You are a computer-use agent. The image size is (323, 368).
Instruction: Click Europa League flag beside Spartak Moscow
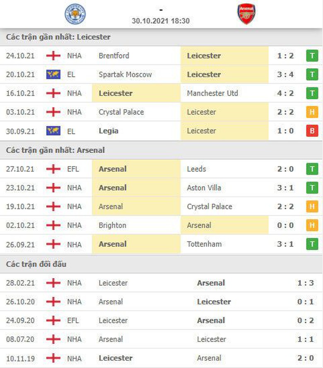53,74
